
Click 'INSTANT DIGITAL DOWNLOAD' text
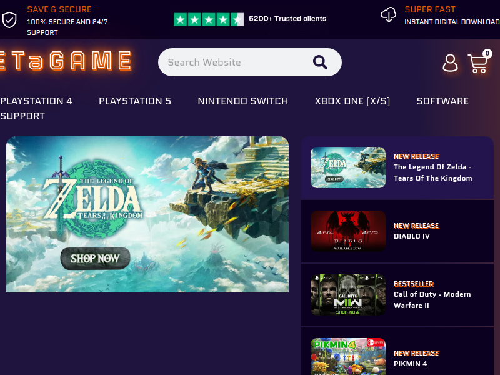[x=452, y=22]
